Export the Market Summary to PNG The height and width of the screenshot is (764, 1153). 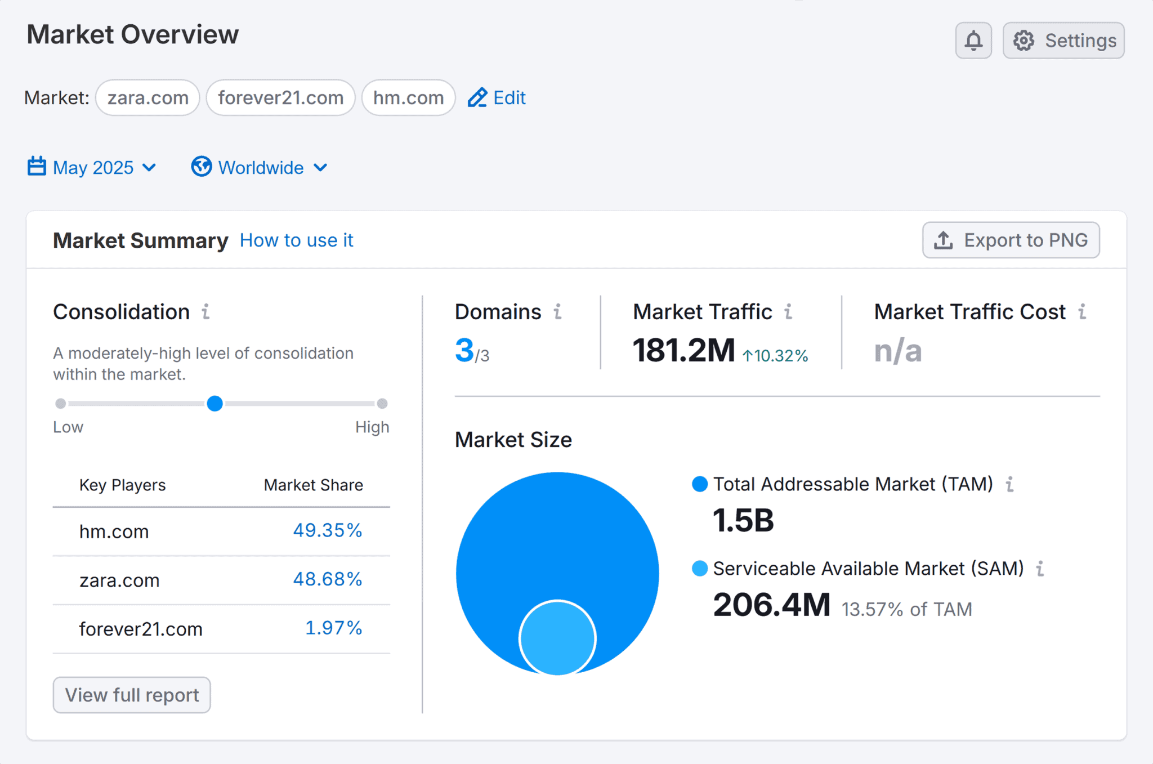[1011, 240]
